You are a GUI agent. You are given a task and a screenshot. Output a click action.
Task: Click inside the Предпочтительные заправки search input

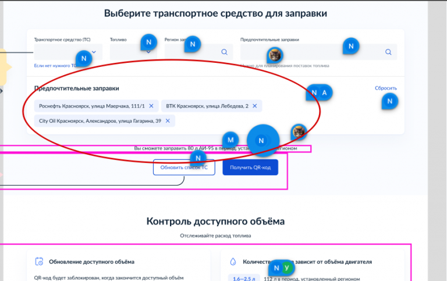[319, 52]
